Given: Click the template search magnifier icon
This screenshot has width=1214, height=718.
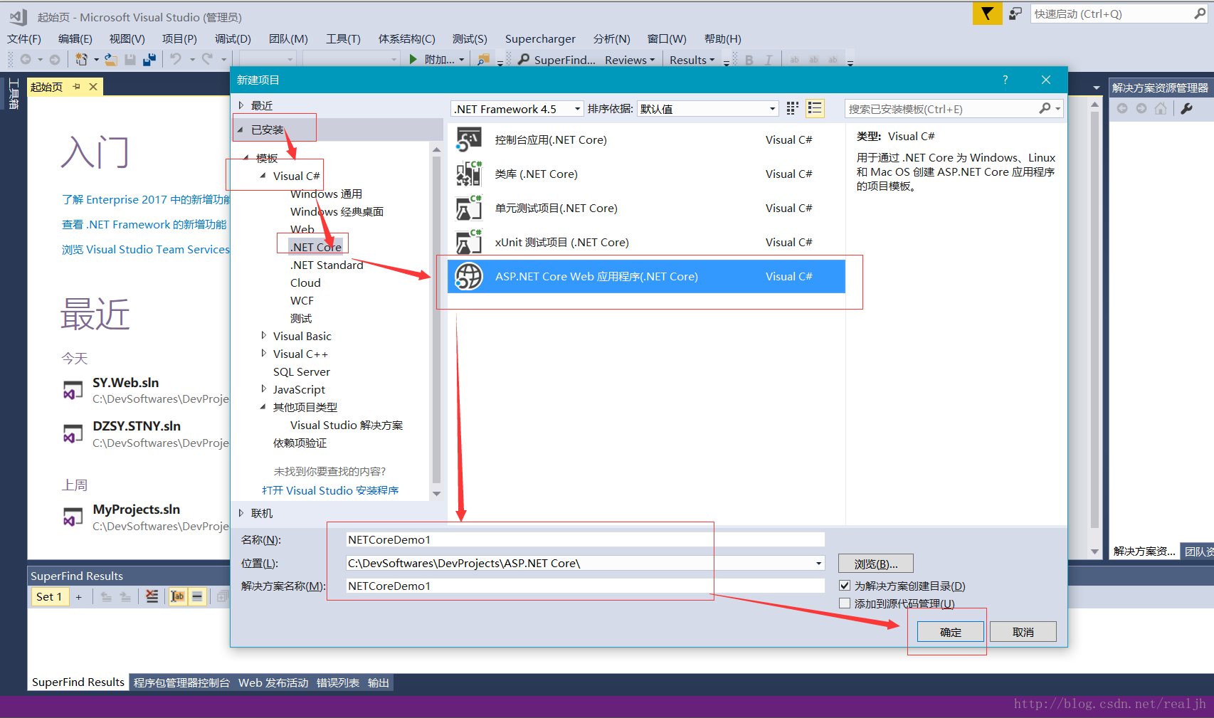Looking at the screenshot, I should [x=1045, y=108].
